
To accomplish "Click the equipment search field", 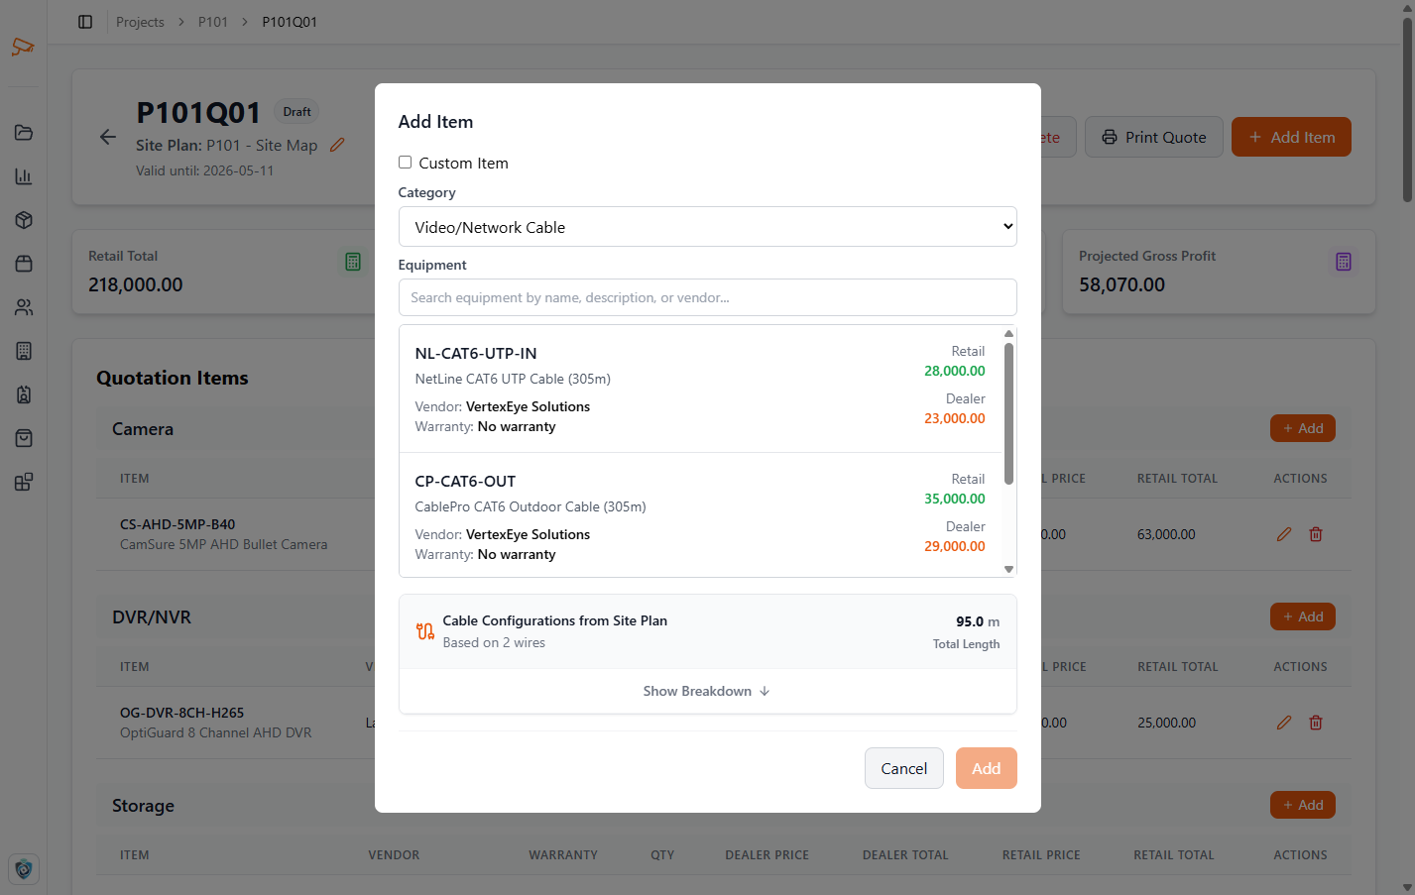I will [x=707, y=297].
